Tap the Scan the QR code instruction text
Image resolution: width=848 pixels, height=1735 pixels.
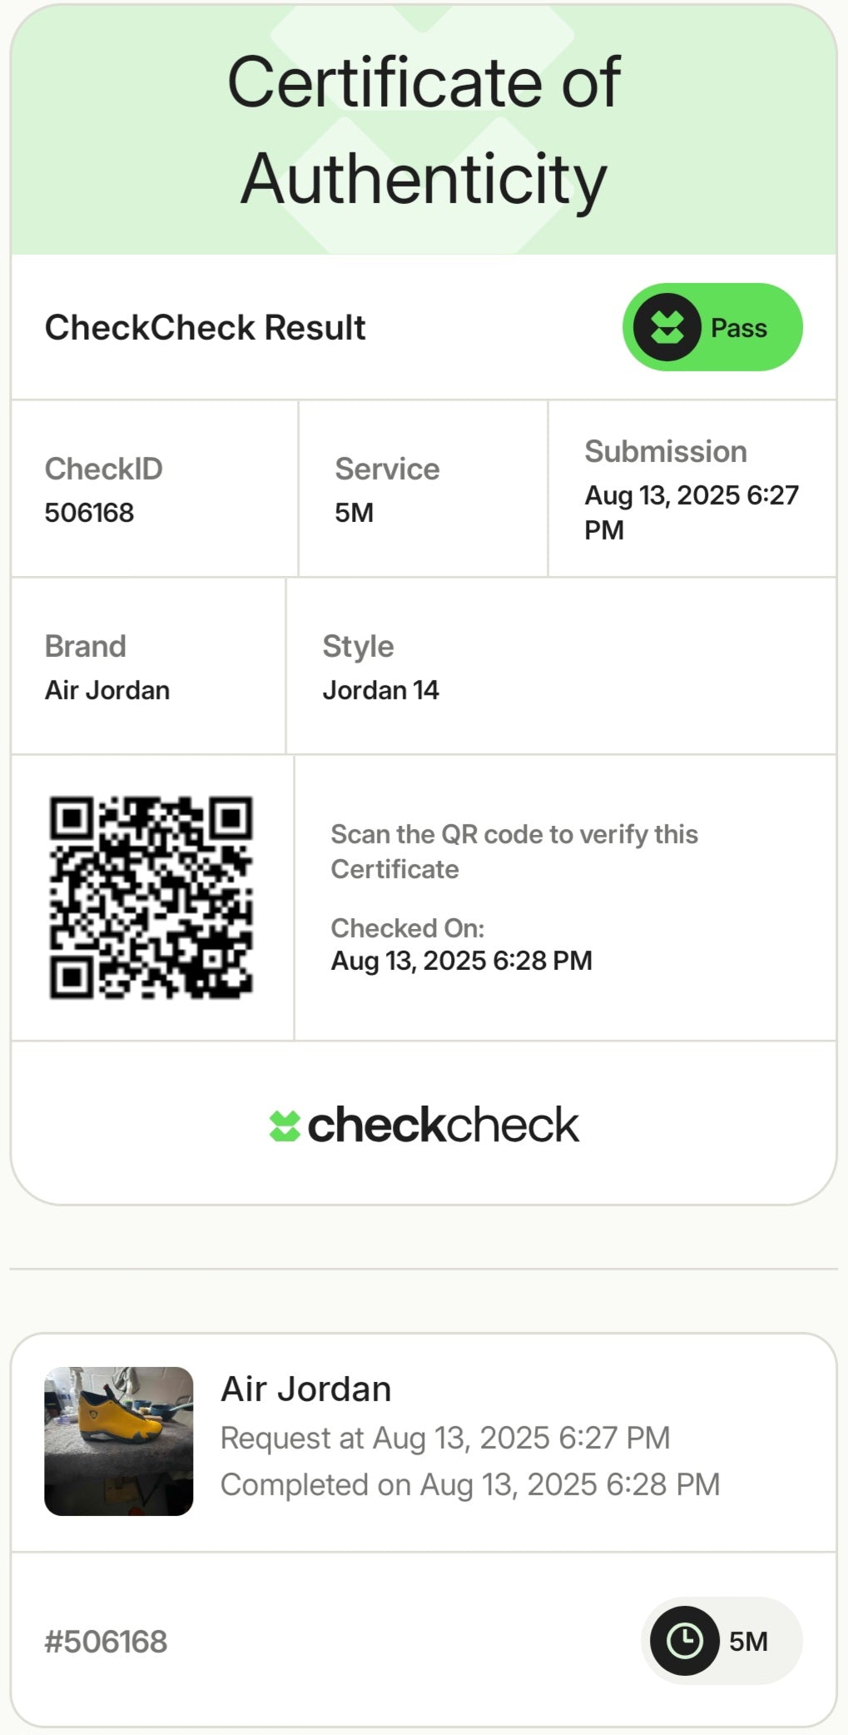[x=513, y=851]
